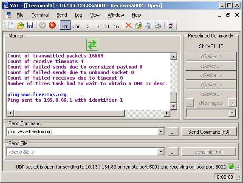243x183 pixels.
Task: Save terminal with floppy disk icon
Action: point(30,25)
